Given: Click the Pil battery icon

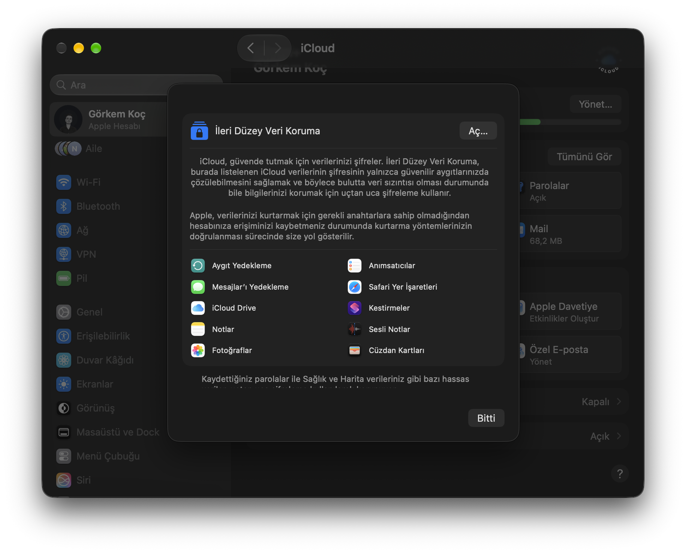Looking at the screenshot, I should 64,278.
